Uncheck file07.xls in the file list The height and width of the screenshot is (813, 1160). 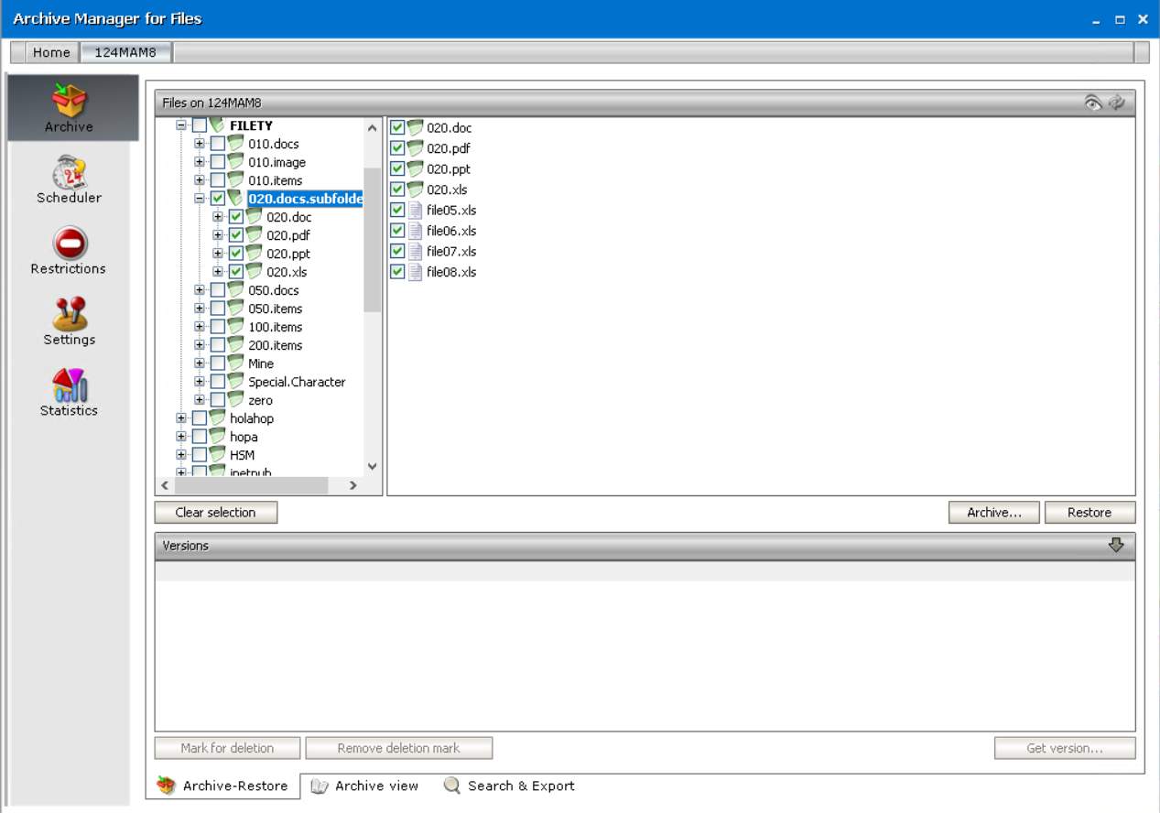coord(396,251)
